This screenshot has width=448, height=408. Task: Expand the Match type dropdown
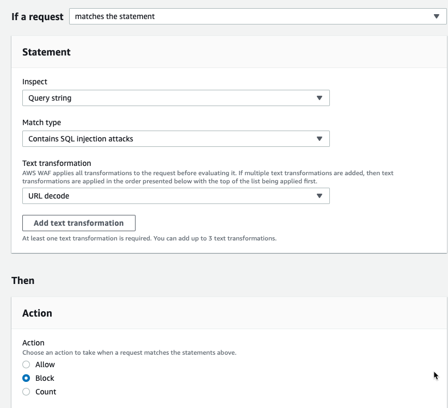[x=176, y=139]
